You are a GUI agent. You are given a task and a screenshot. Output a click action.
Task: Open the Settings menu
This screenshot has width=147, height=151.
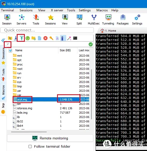click(85, 10)
